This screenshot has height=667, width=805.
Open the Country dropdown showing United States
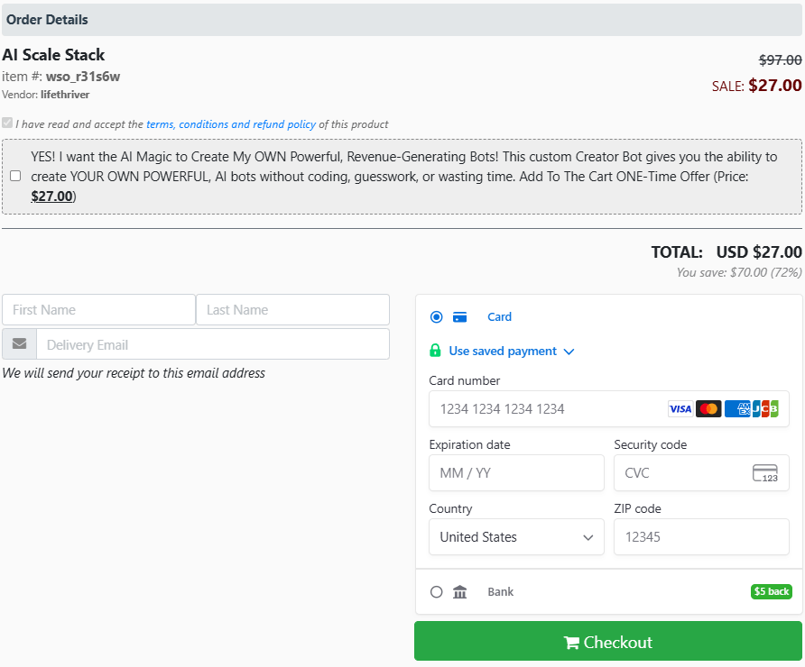click(516, 537)
